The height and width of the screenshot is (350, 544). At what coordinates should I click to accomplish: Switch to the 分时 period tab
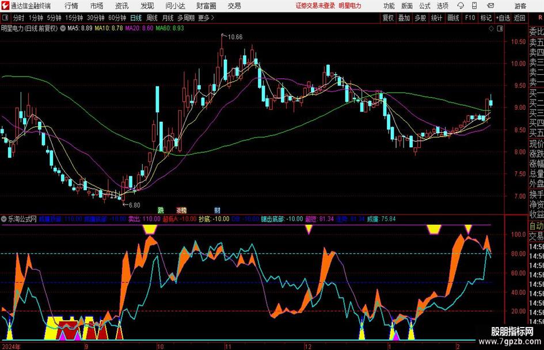click(x=19, y=18)
